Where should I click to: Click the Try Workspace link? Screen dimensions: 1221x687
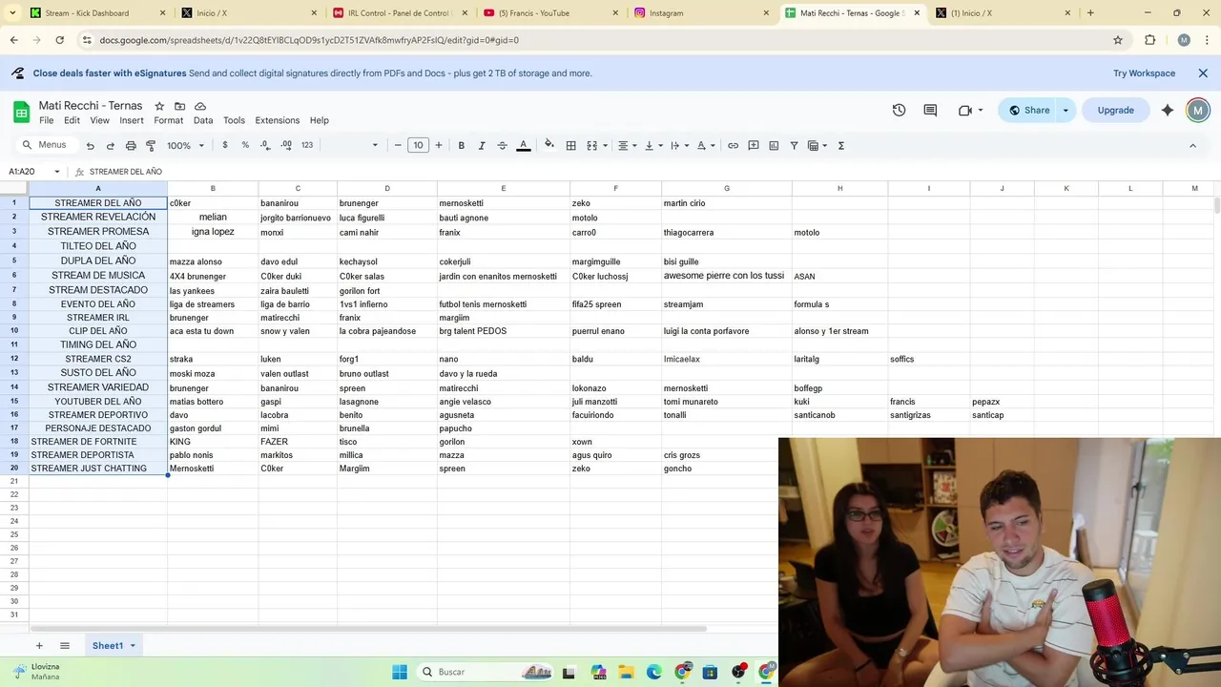(x=1144, y=73)
